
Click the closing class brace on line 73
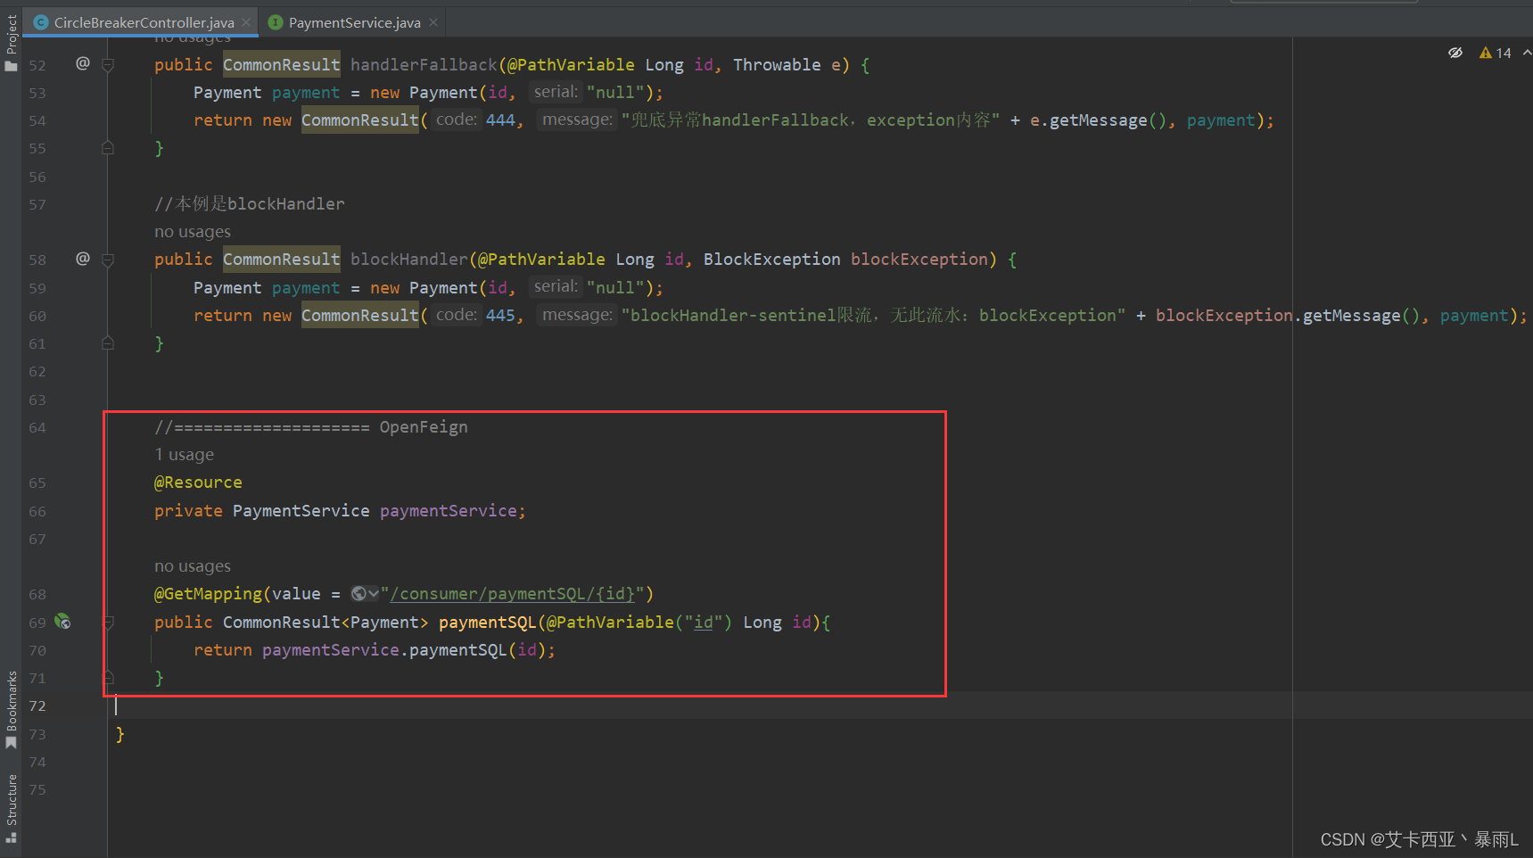click(x=120, y=734)
